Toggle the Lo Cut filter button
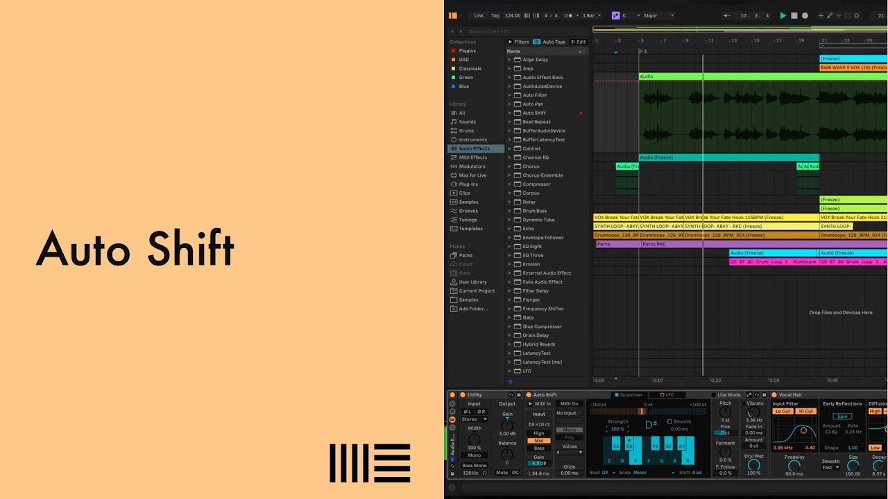888x499 pixels. [783, 411]
